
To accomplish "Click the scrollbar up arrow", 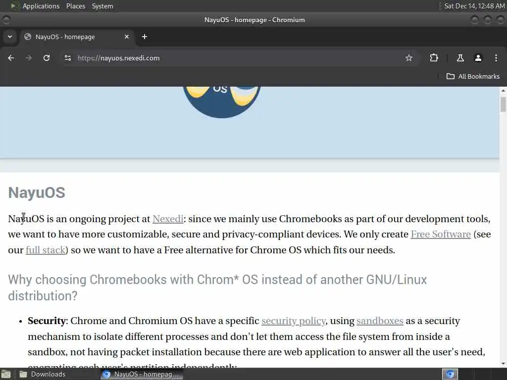I will pyautogui.click(x=503, y=91).
